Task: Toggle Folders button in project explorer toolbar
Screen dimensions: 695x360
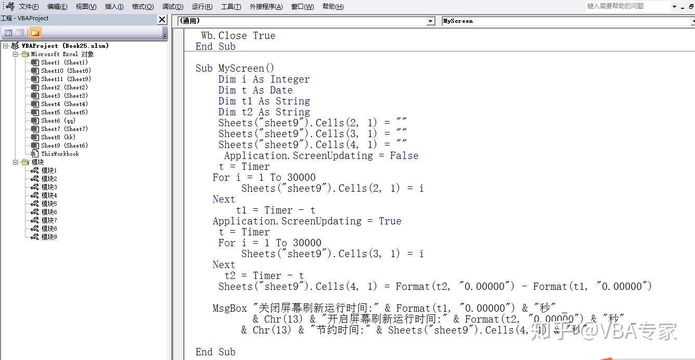Action: click(35, 33)
